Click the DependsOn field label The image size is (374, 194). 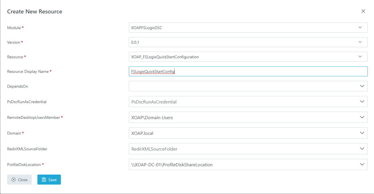pos(17,86)
